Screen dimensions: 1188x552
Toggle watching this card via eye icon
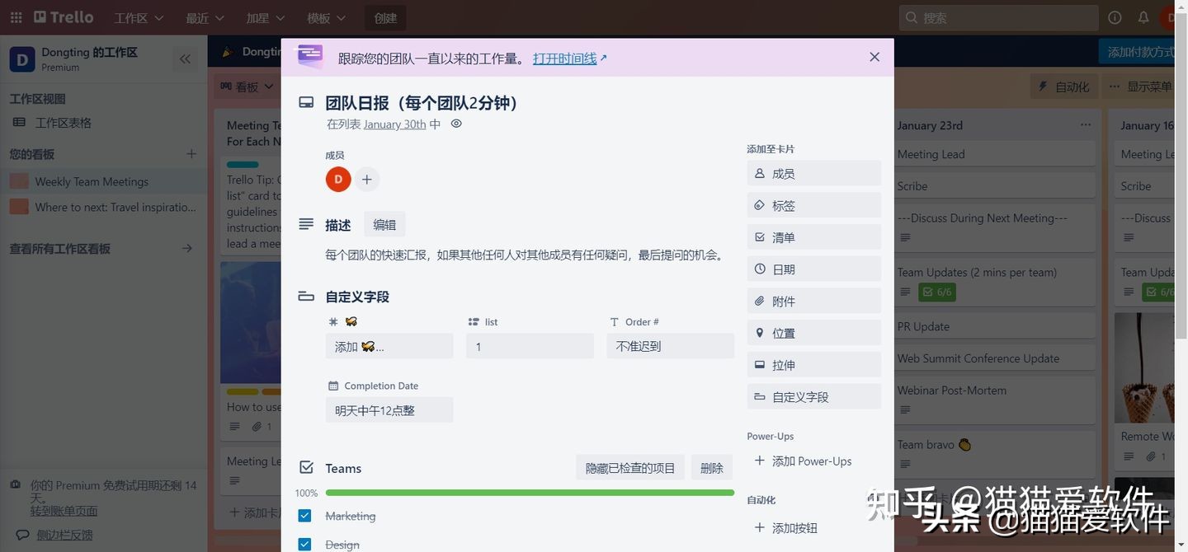pos(456,124)
